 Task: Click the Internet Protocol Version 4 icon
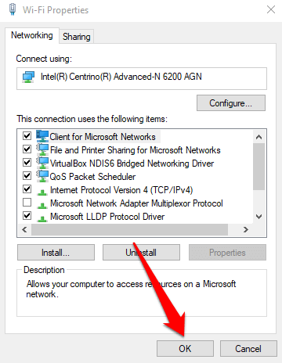[x=42, y=192]
